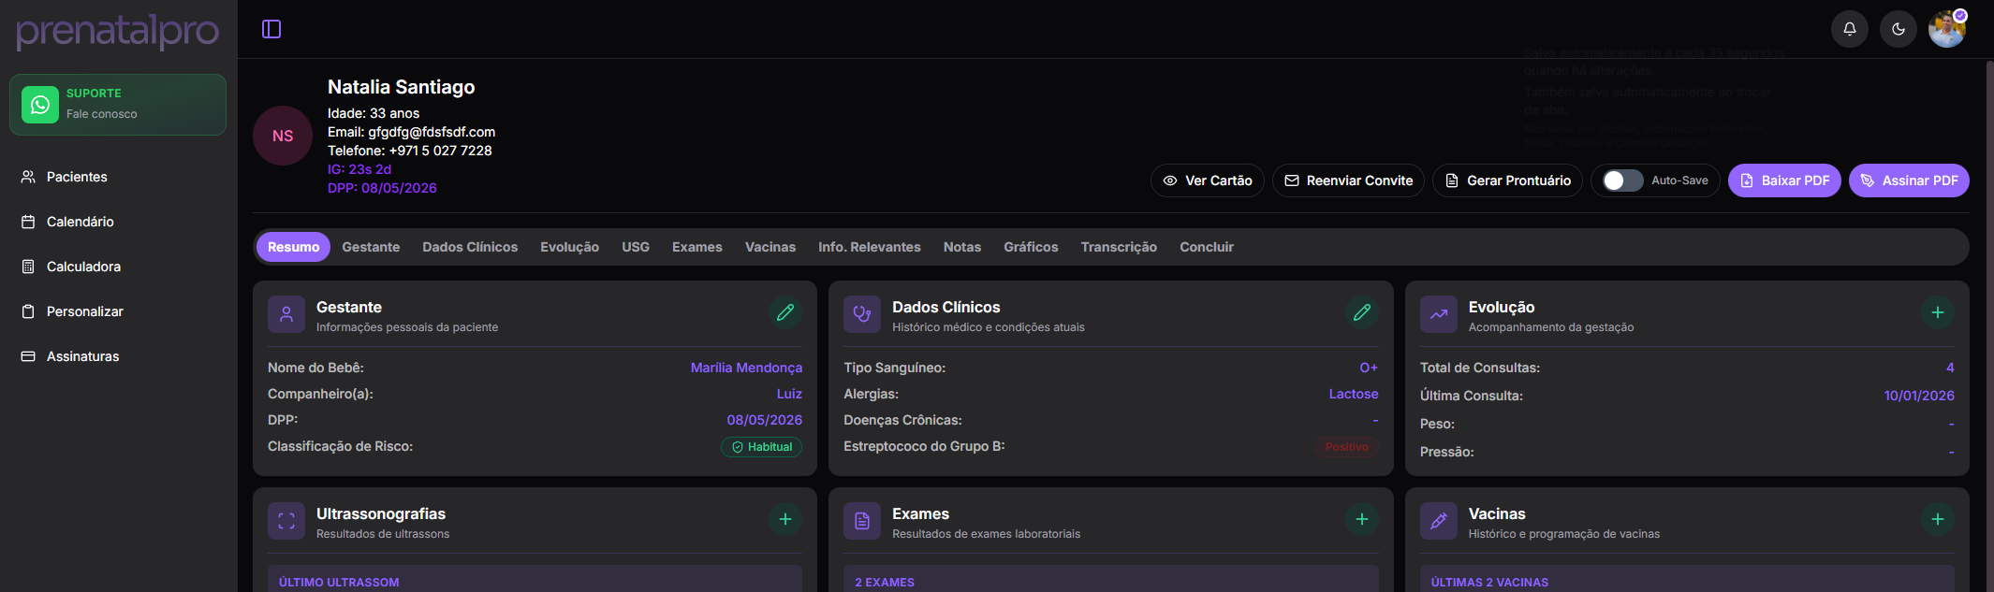This screenshot has height=592, width=1994.
Task: Add a vaccine with plus icon
Action: point(1937,519)
